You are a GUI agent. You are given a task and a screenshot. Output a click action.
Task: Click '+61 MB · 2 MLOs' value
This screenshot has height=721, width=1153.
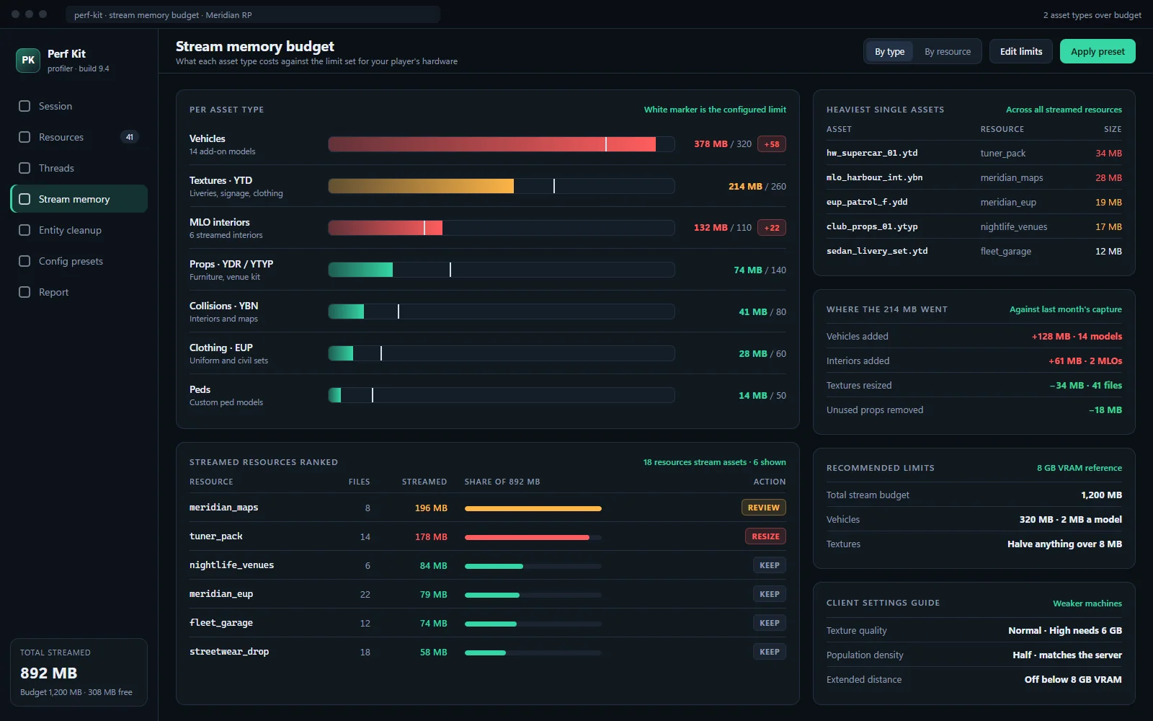coord(1085,360)
